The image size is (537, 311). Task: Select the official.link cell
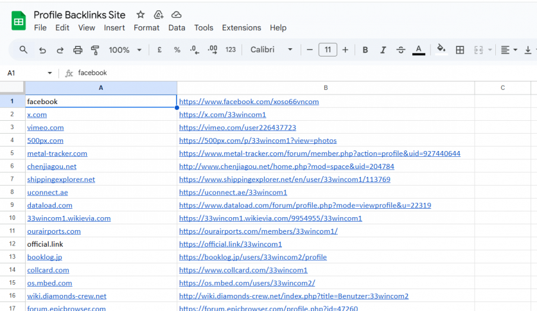101,244
